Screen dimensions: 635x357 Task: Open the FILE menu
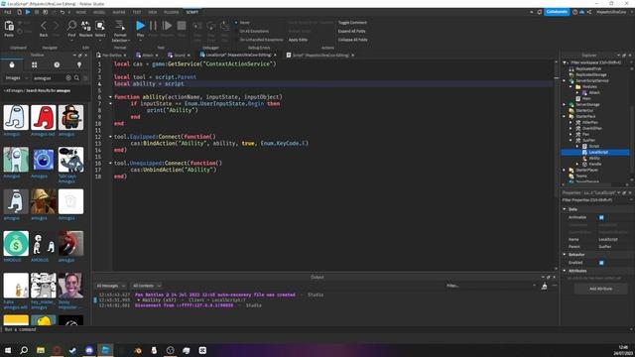click(8, 12)
